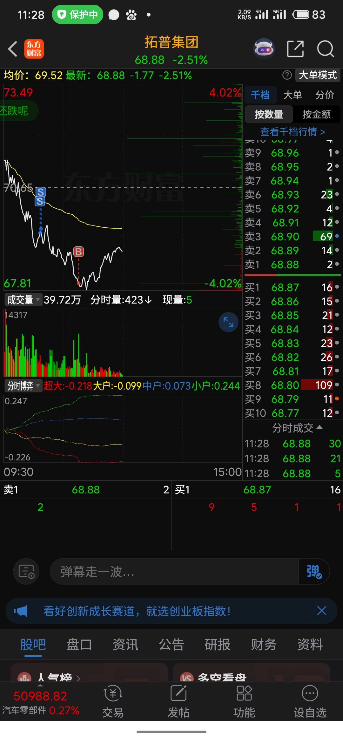Open 查看千档行情 link
This screenshot has width=343, height=743.
click(x=293, y=131)
